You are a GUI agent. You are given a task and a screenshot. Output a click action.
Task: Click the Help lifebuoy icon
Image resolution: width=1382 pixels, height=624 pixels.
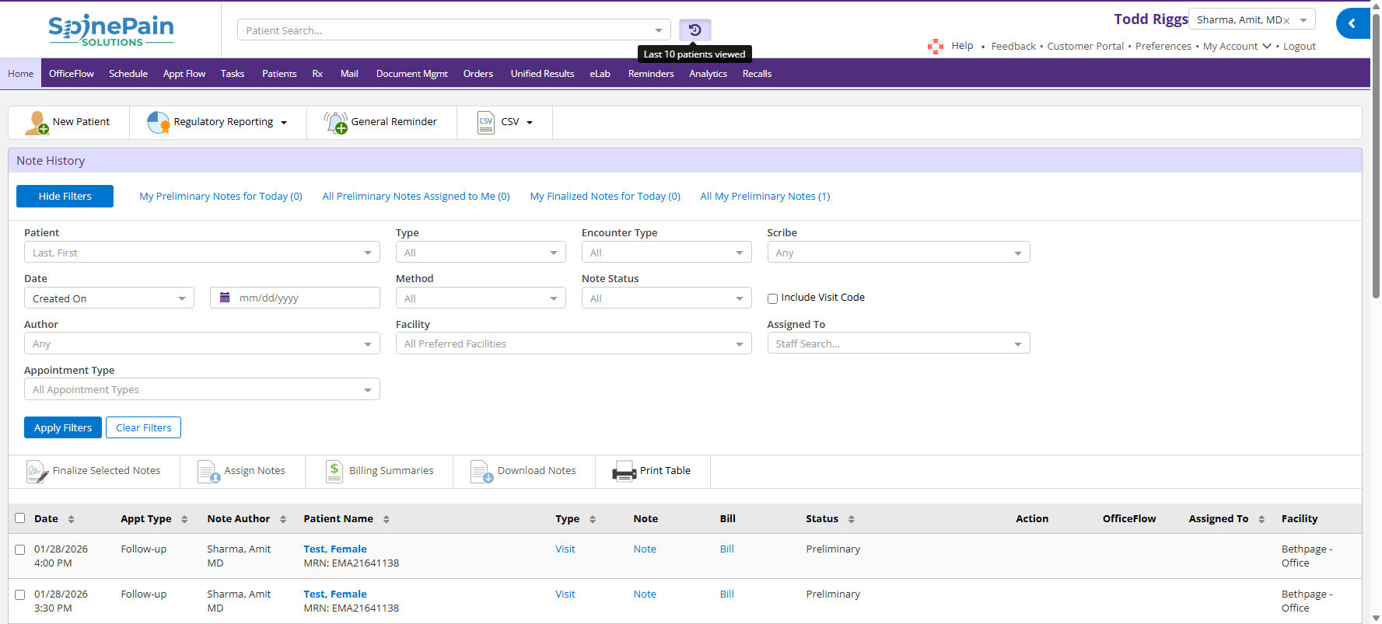pyautogui.click(x=936, y=47)
